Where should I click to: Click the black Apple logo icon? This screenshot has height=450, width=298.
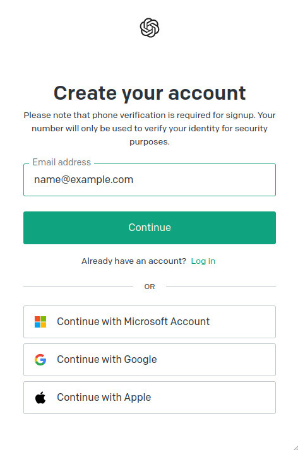point(40,398)
